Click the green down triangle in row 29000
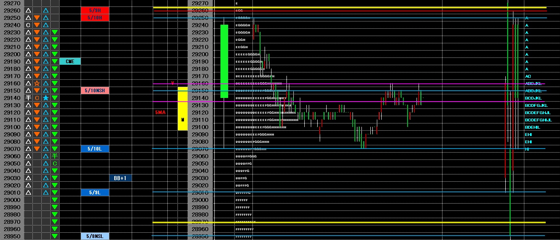560x240 pixels. (x=55, y=200)
